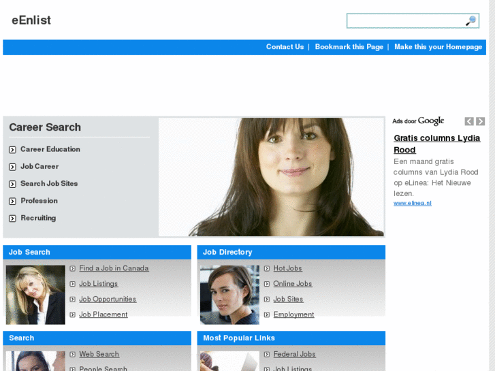Follow the Job Opportunities link
495x371 pixels.
(x=108, y=299)
